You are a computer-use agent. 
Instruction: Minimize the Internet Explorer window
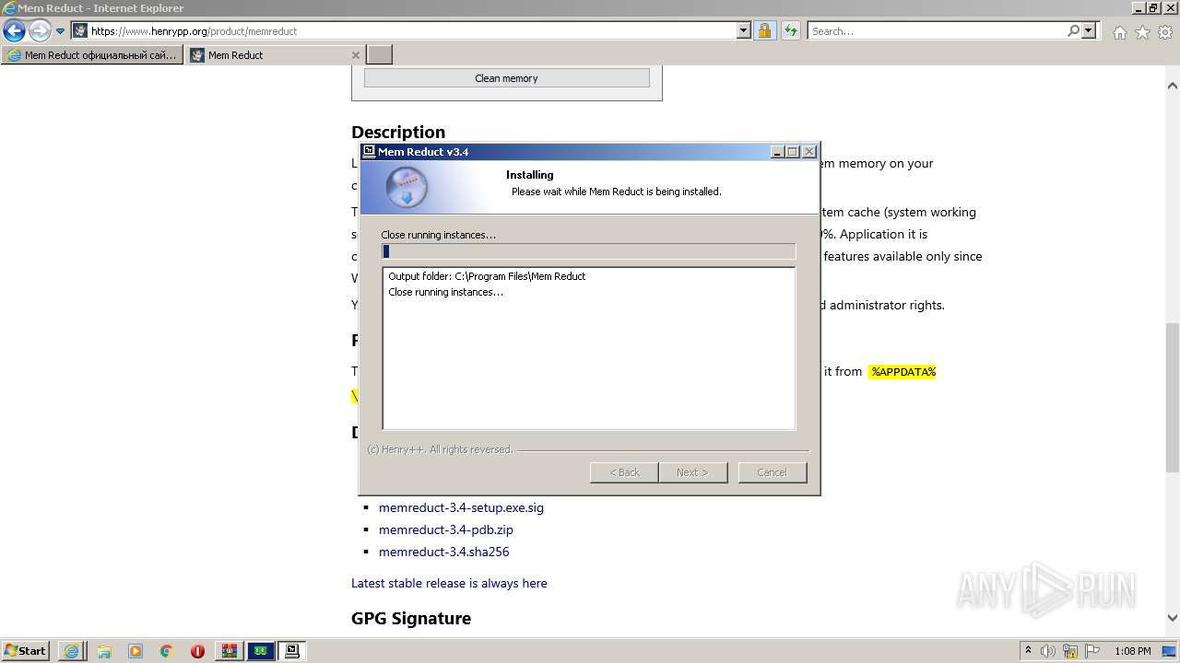[1137, 7]
